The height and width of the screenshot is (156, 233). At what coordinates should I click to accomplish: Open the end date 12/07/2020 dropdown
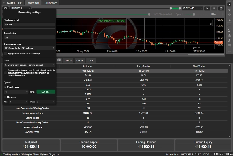(x=192, y=8)
